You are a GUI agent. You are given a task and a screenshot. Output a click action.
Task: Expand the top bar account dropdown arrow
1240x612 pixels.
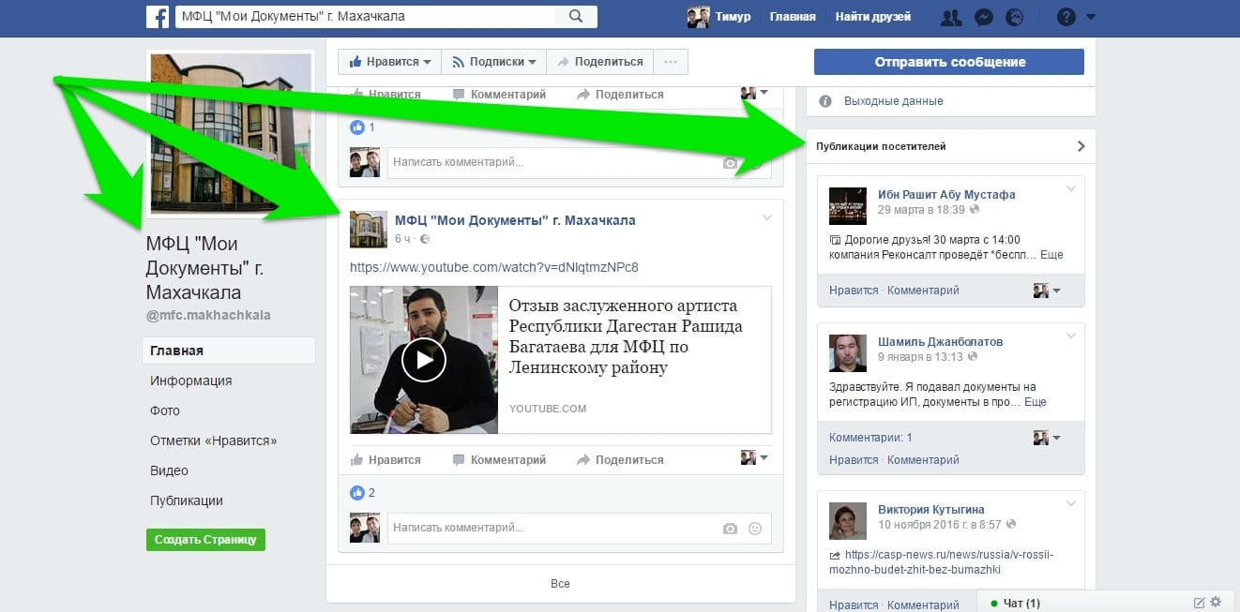point(1091,17)
